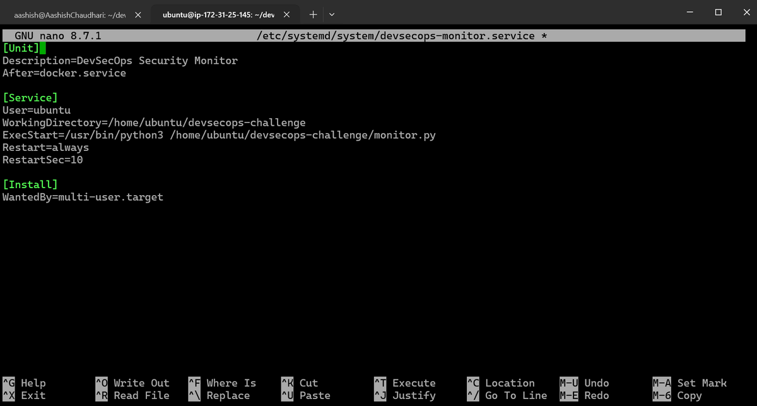This screenshot has width=757, height=406.
Task: Click the ^/ Go To Line shortcut
Action: [507, 396]
